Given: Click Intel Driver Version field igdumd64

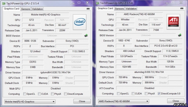Looking at the screenshot, I should click(56, 73).
